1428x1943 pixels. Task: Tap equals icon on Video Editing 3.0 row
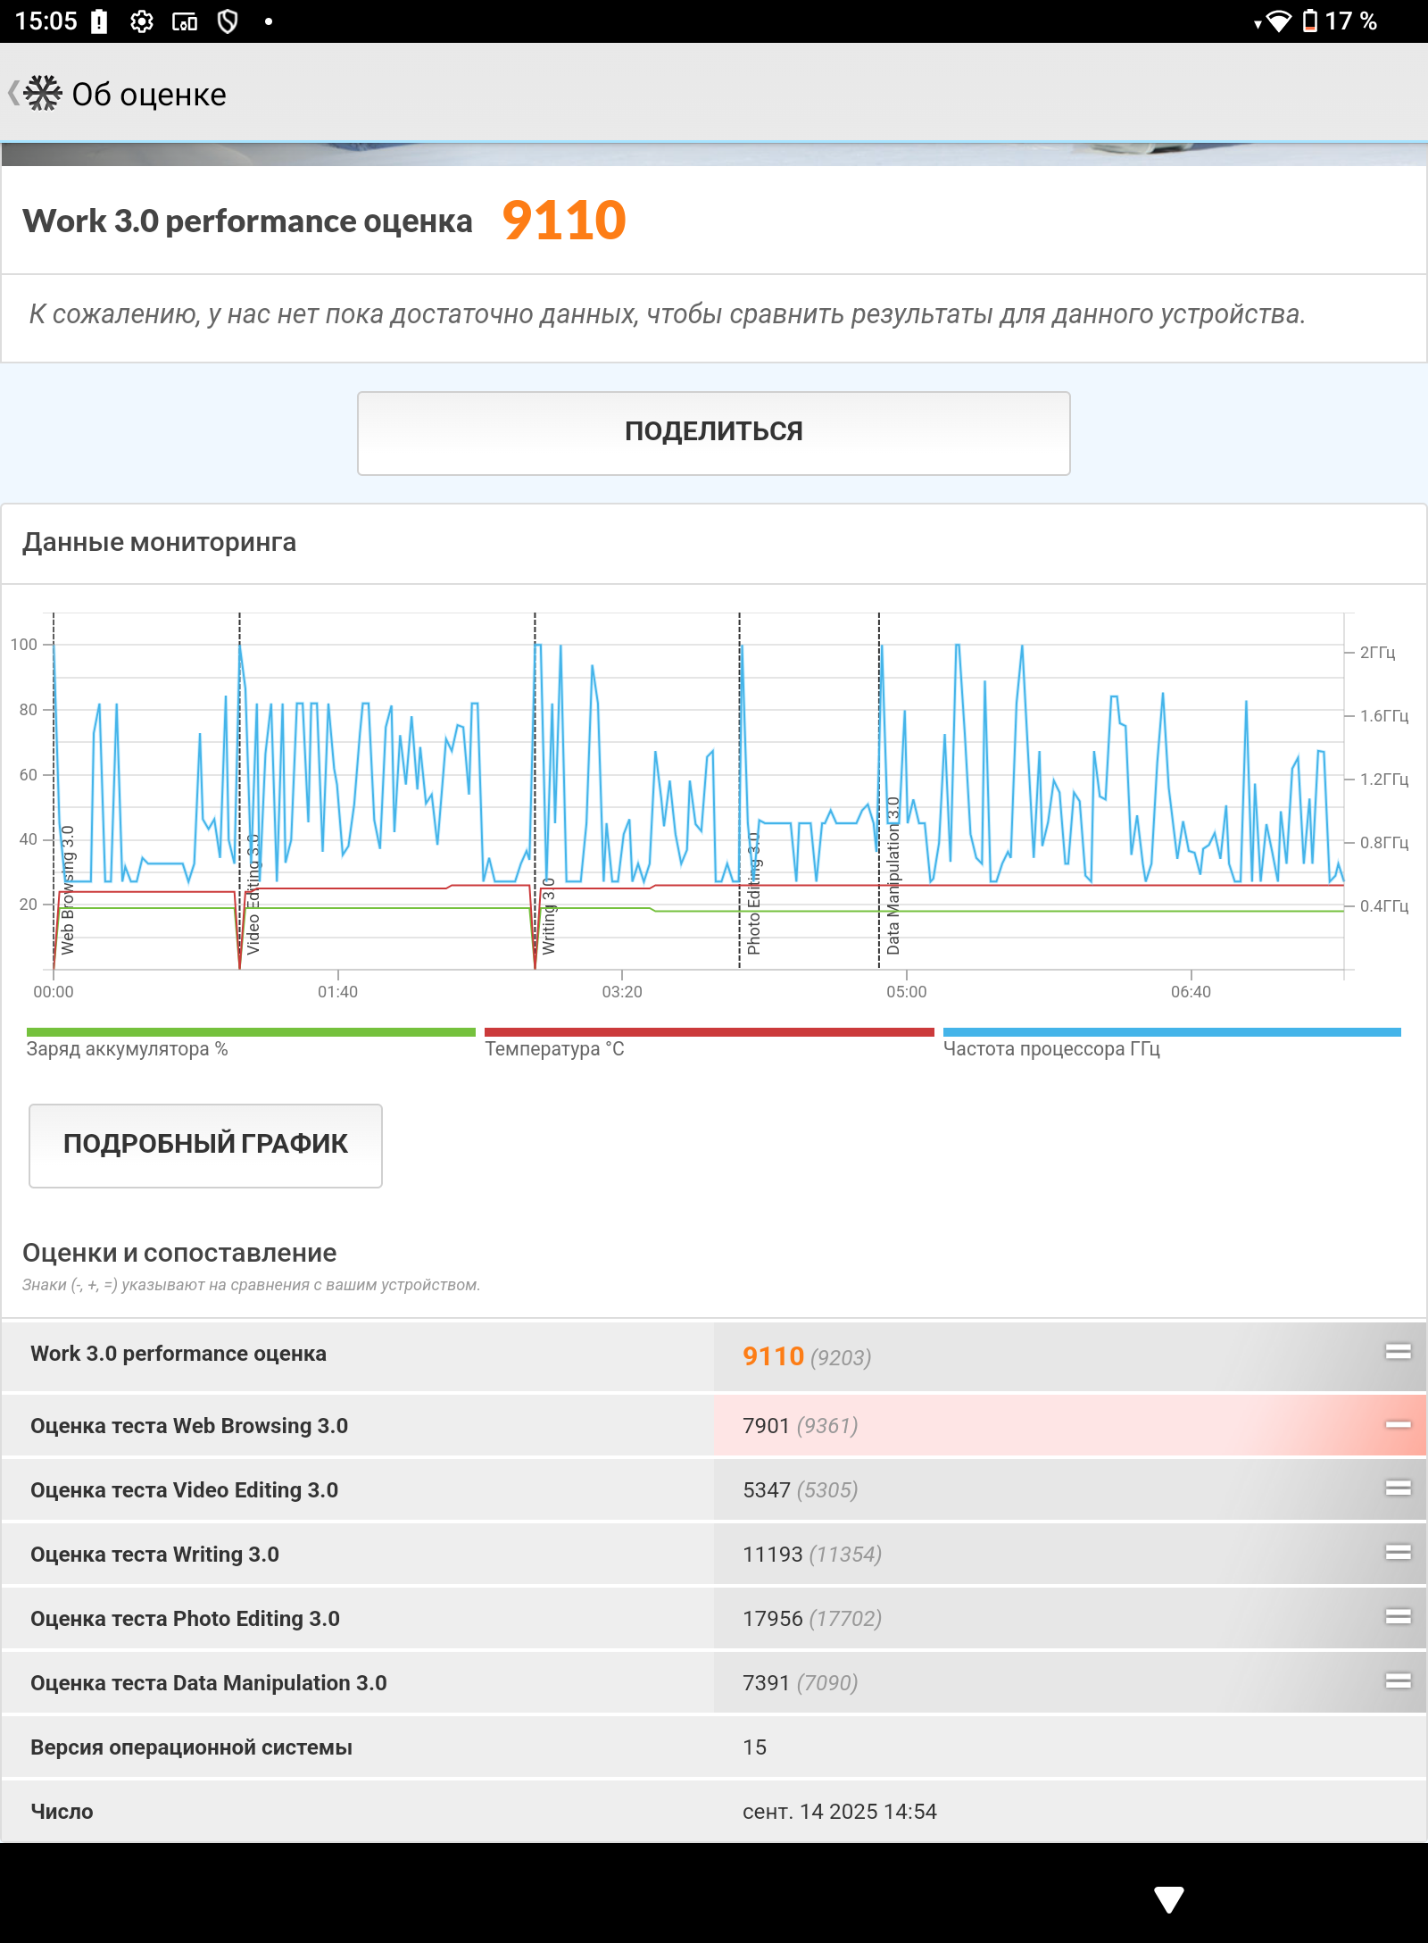(1398, 1488)
